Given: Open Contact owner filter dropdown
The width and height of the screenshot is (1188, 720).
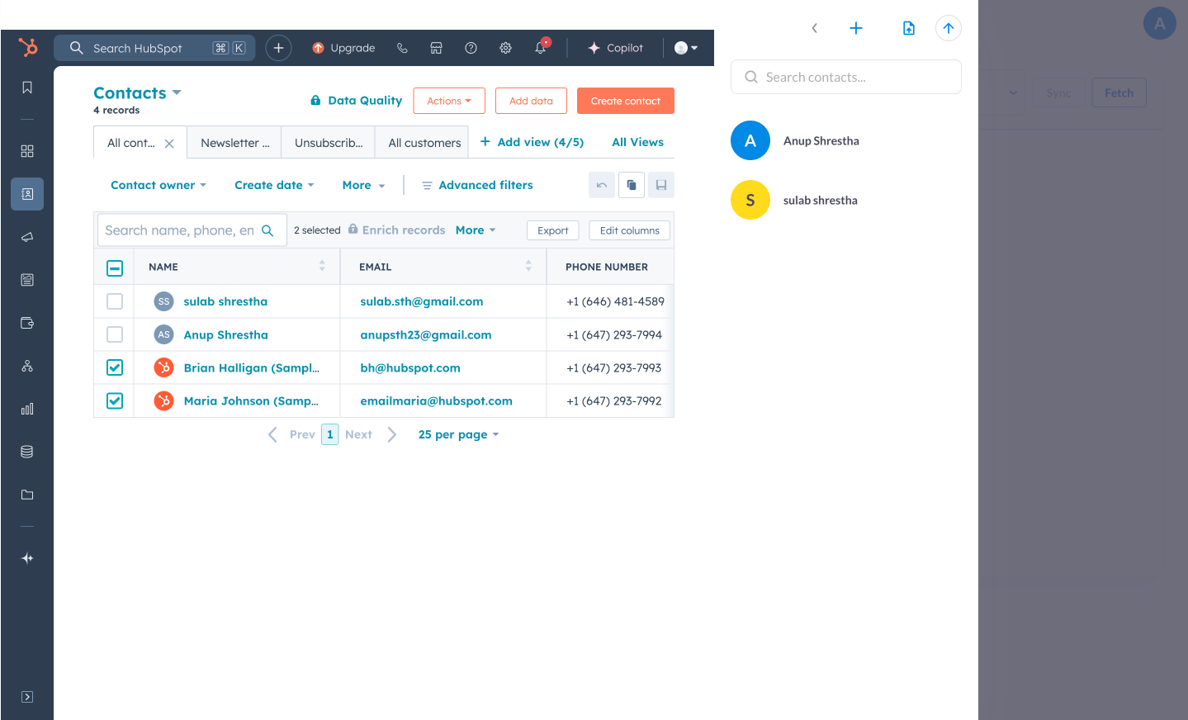Looking at the screenshot, I should pyautogui.click(x=159, y=185).
